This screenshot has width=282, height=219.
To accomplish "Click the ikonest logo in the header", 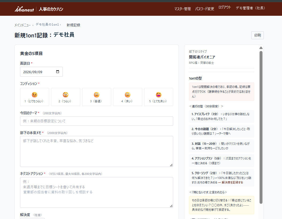I will (24, 9).
